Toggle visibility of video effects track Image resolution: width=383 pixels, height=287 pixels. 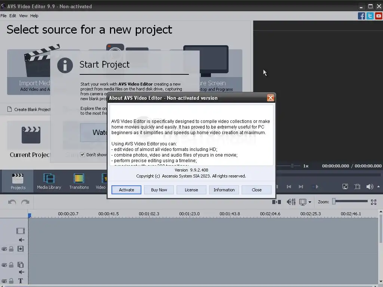click(4, 249)
